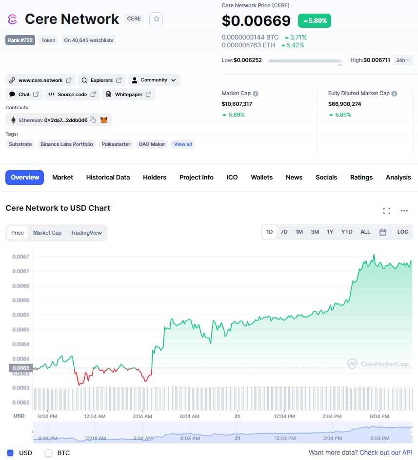This screenshot has height=460, width=418.
Task: Open the chart in fullscreen mode
Action: tap(387, 211)
